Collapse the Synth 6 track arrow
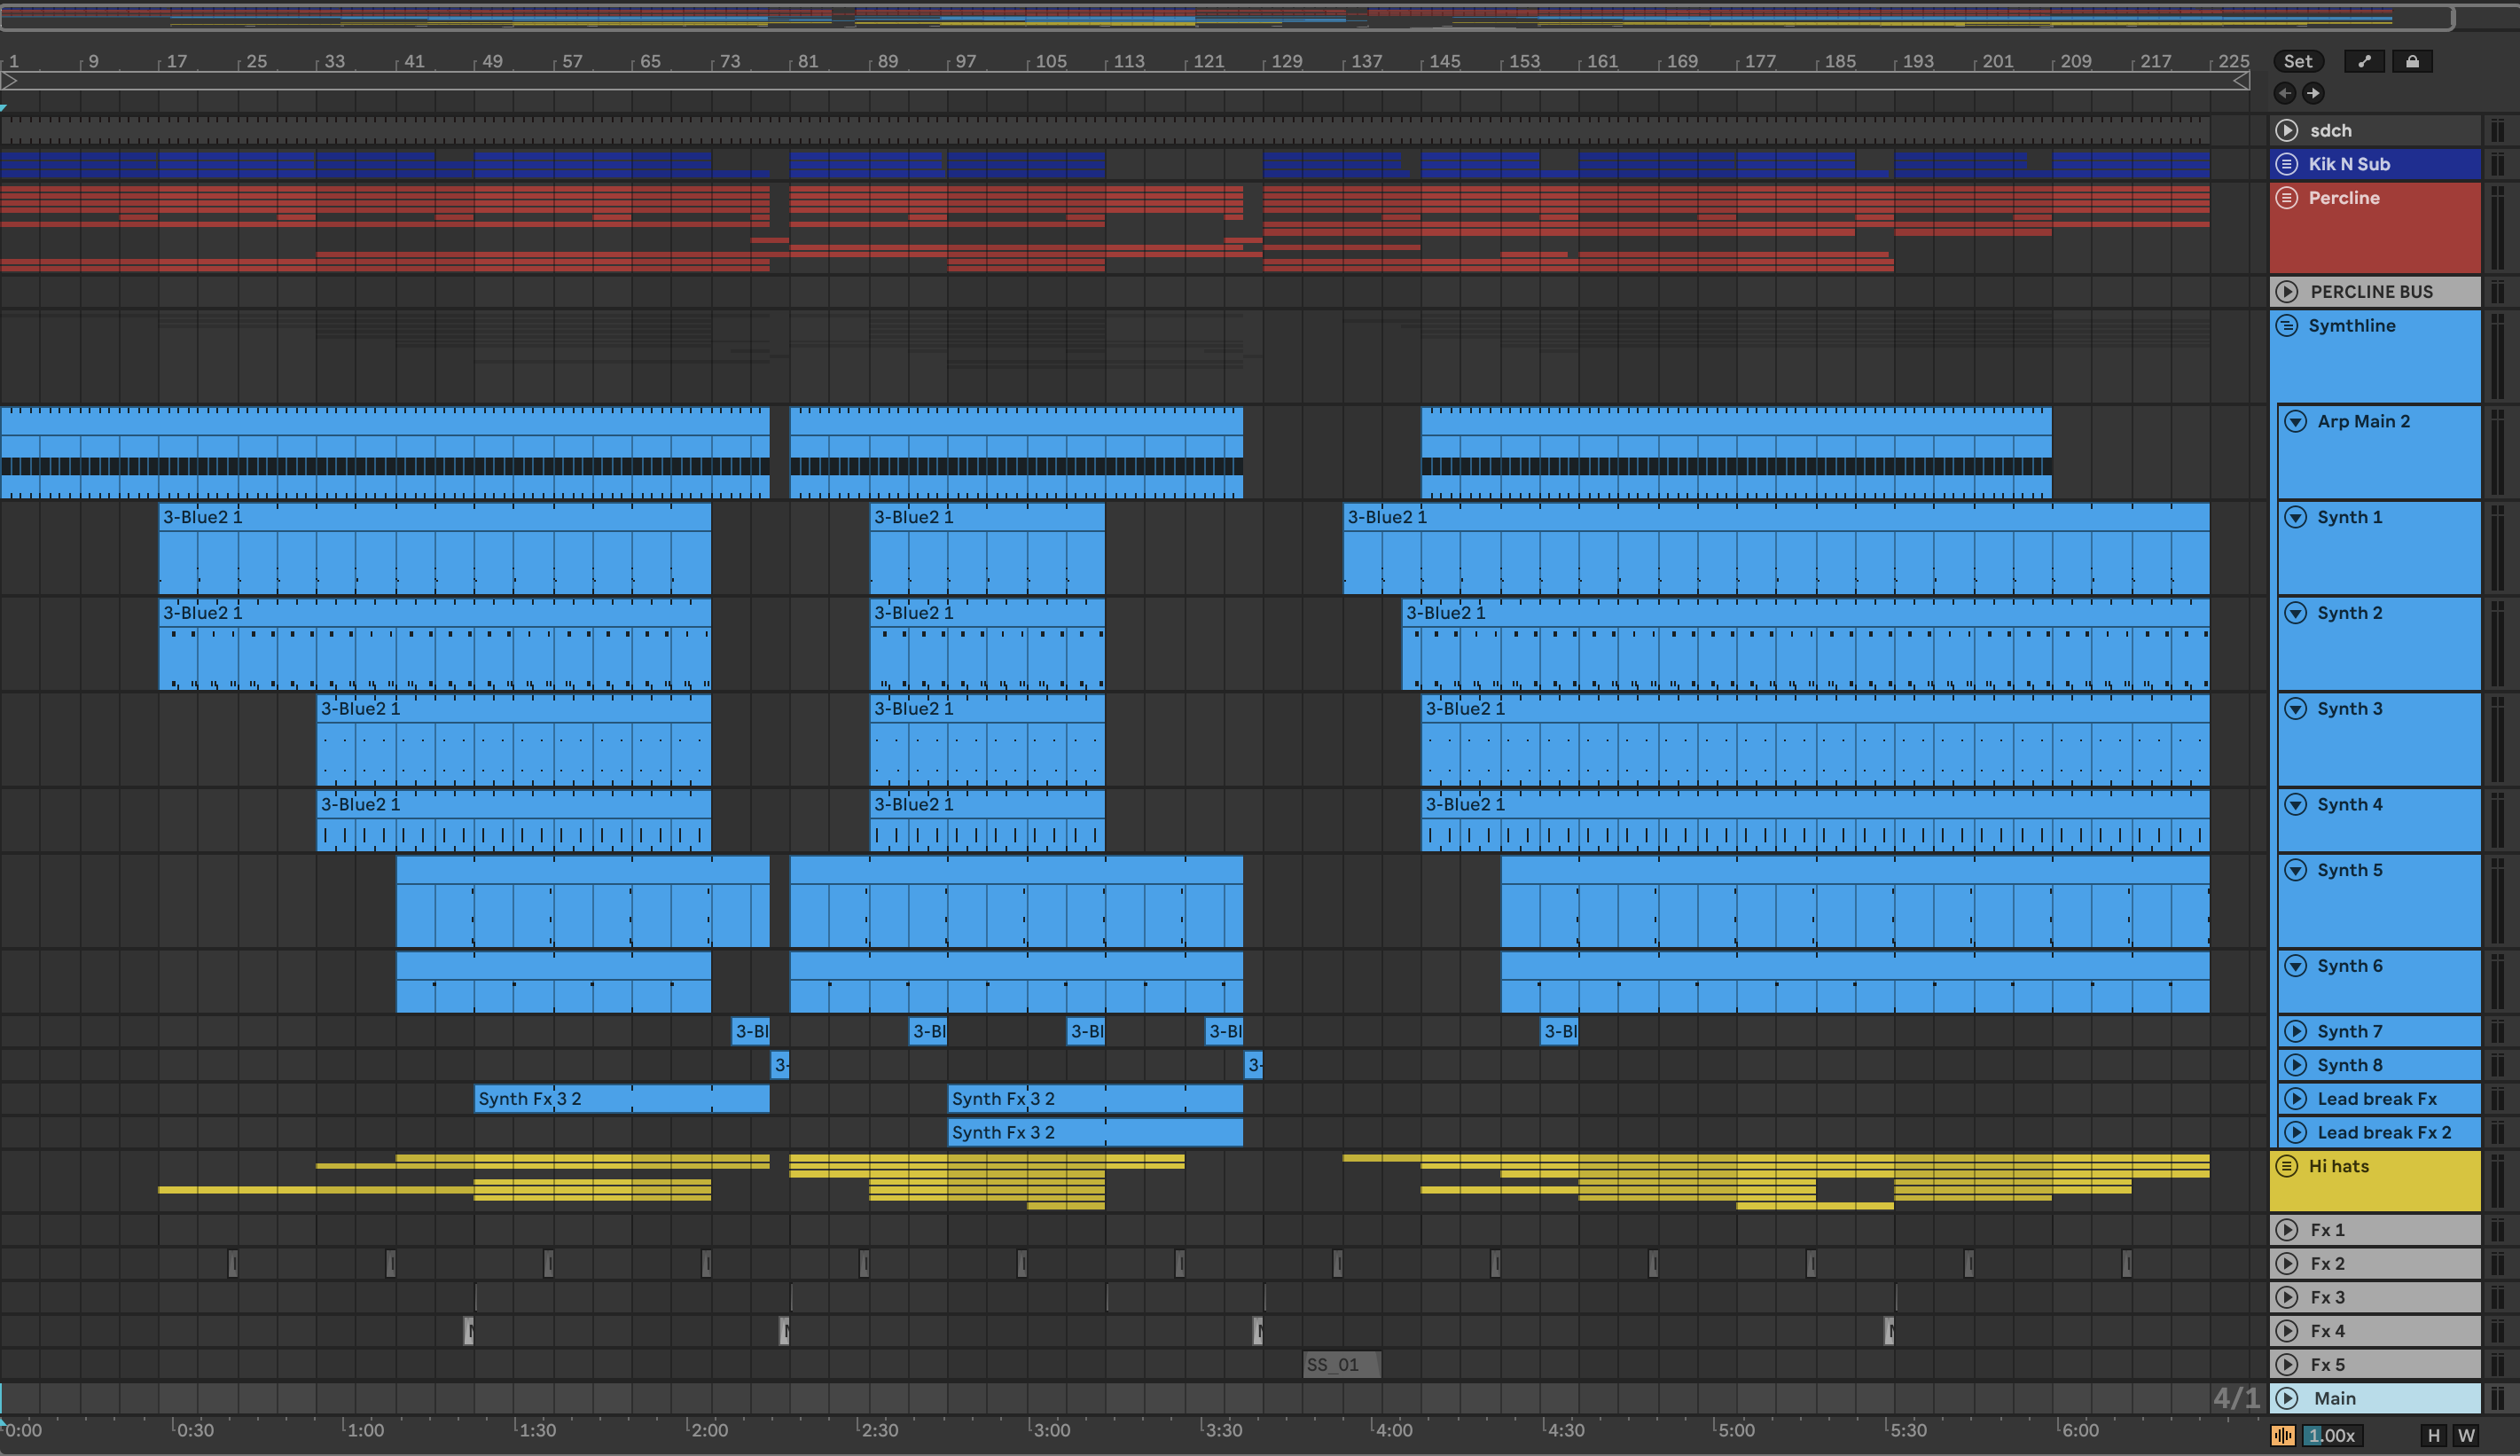Screen dimensions: 2520x1456 pyautogui.click(x=2296, y=966)
